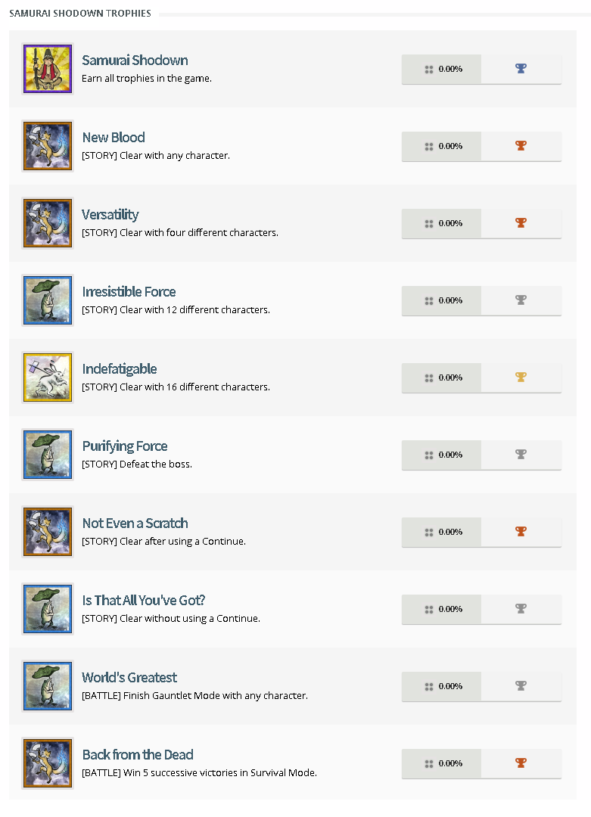This screenshot has height=817, width=591.
Task: Click the silver trophy icon for Irresistible Force
Action: [521, 300]
